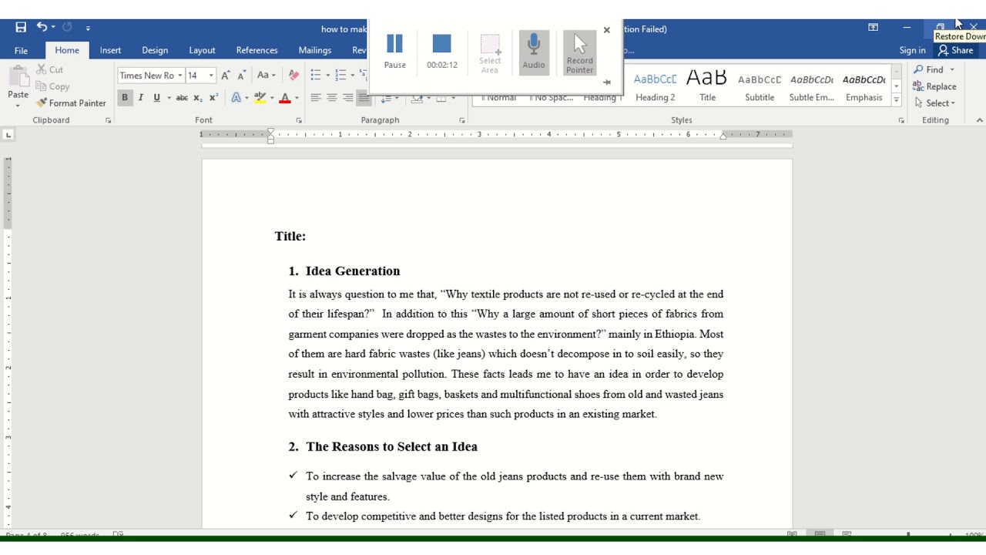986x555 pixels.
Task: Click Find in Editing group
Action: point(928,69)
